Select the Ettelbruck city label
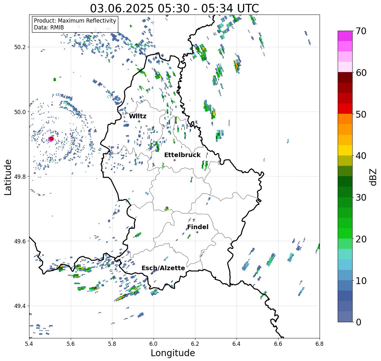 [x=182, y=155]
